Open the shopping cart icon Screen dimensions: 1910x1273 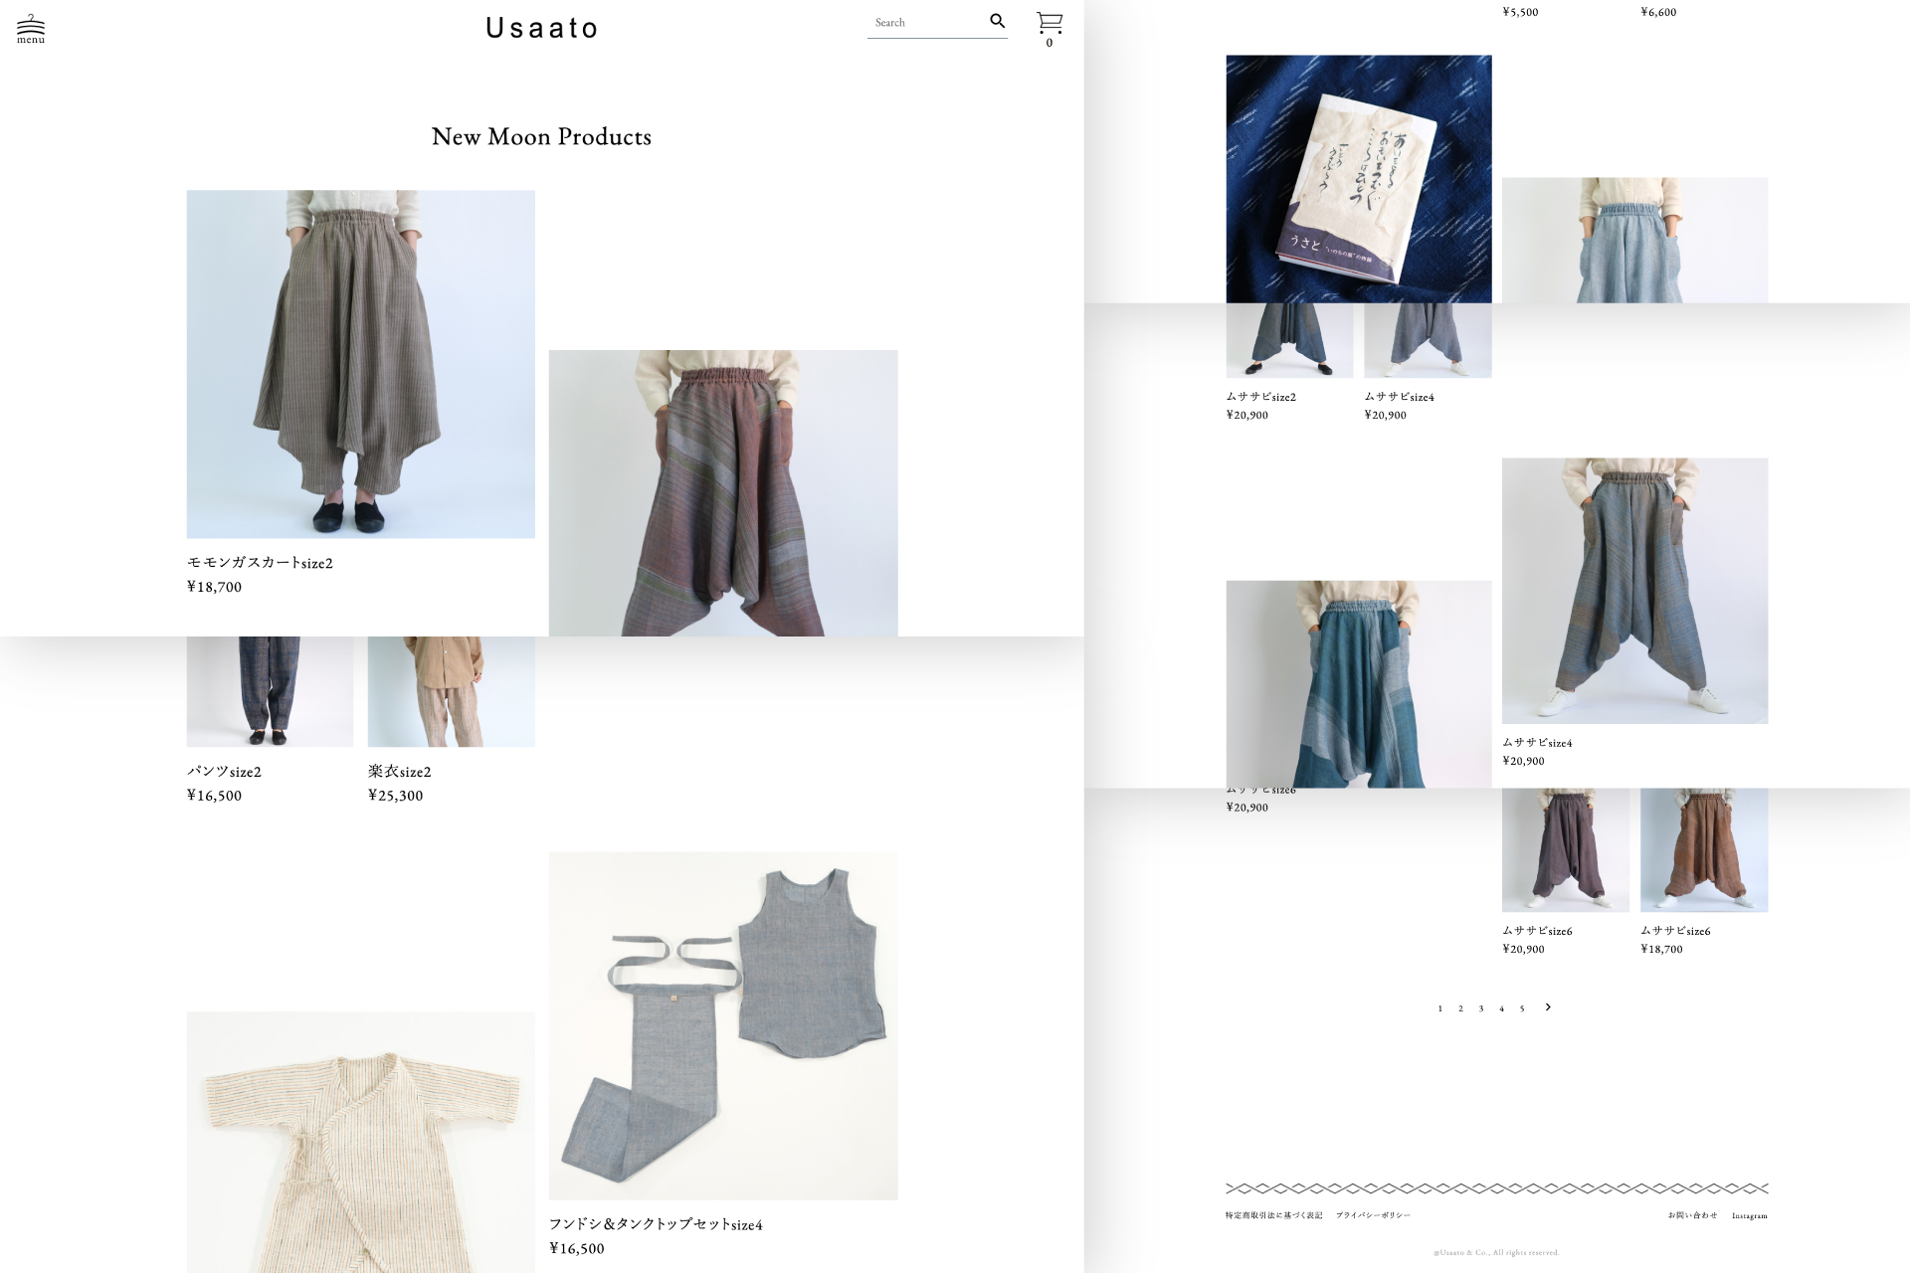point(1050,24)
